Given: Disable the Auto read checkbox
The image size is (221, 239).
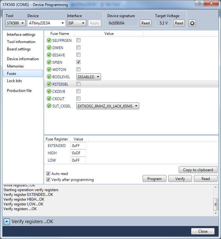Looking at the screenshot, I should tap(48, 173).
